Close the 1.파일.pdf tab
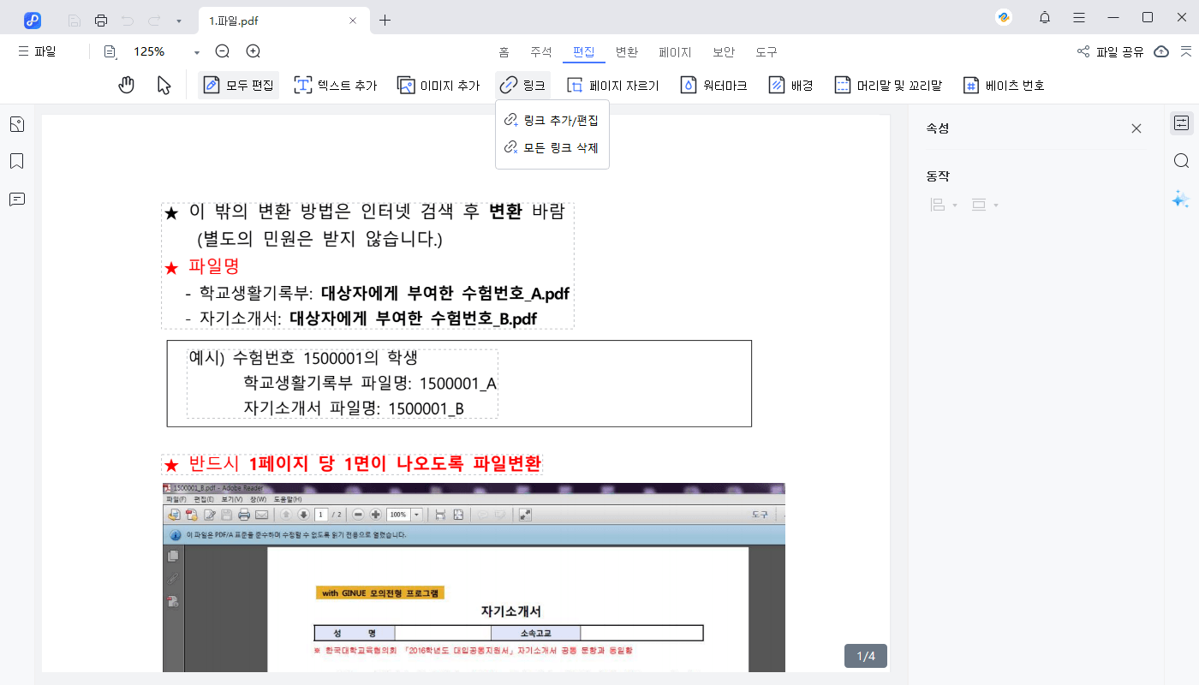 [x=354, y=21]
